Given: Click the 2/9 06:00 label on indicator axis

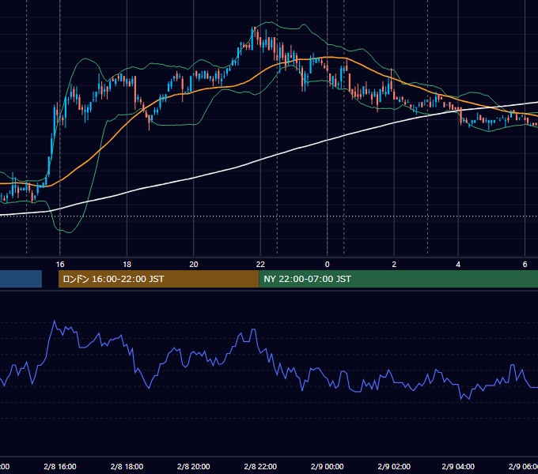Looking at the screenshot, I should pyautogui.click(x=523, y=466).
